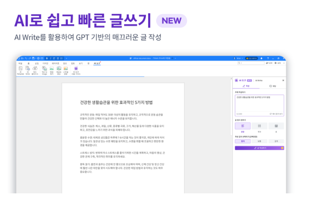321x197 pixels.
Task: Open the AI Write ribbon tool
Action: click(x=28, y=71)
